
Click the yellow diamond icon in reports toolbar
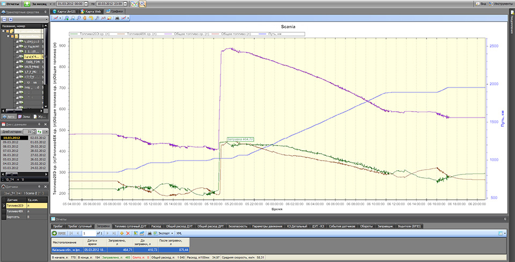click(122, 233)
